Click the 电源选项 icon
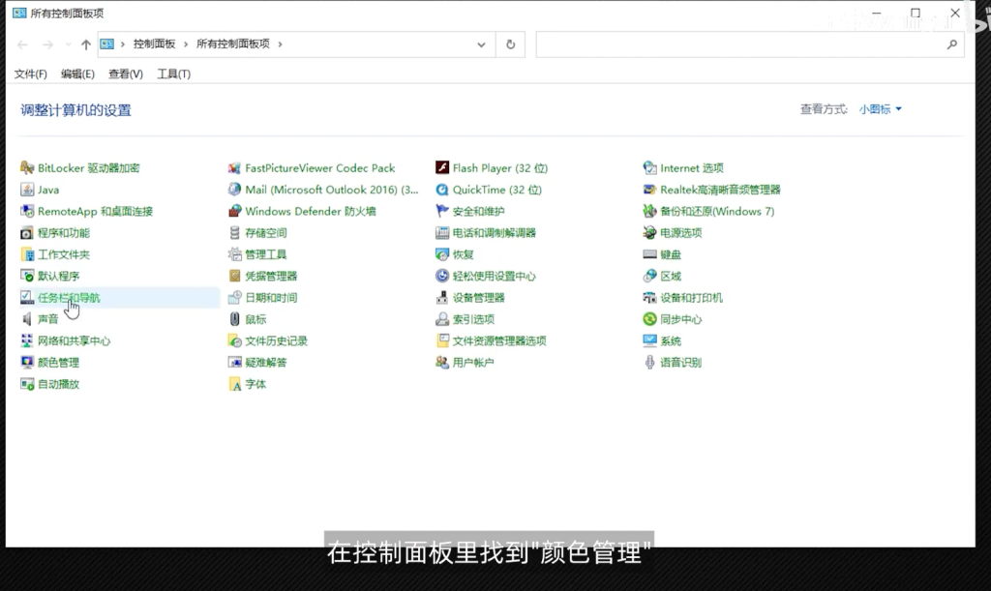 pos(649,233)
